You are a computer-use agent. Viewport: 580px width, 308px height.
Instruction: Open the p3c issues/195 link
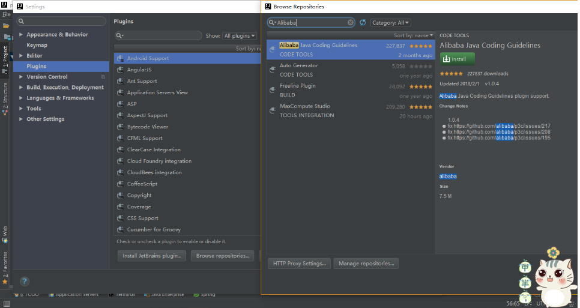click(x=502, y=138)
